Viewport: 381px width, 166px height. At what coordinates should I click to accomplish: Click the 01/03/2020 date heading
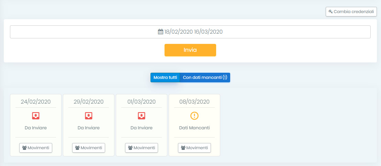pyautogui.click(x=142, y=102)
